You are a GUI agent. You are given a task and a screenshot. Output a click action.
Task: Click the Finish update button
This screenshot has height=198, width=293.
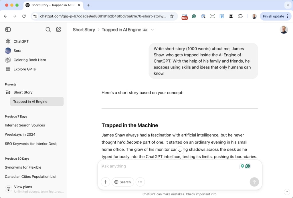coord(273,16)
